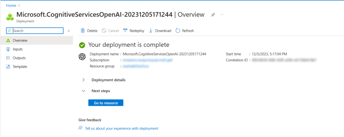Click the 'Deployment details' label
The width and height of the screenshot is (344, 137).
108,80
